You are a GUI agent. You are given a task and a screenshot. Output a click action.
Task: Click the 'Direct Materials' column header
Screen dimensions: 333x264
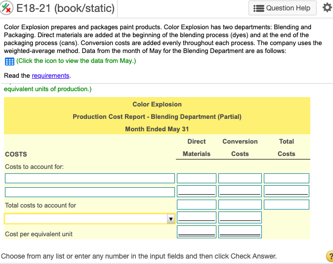point(197,148)
